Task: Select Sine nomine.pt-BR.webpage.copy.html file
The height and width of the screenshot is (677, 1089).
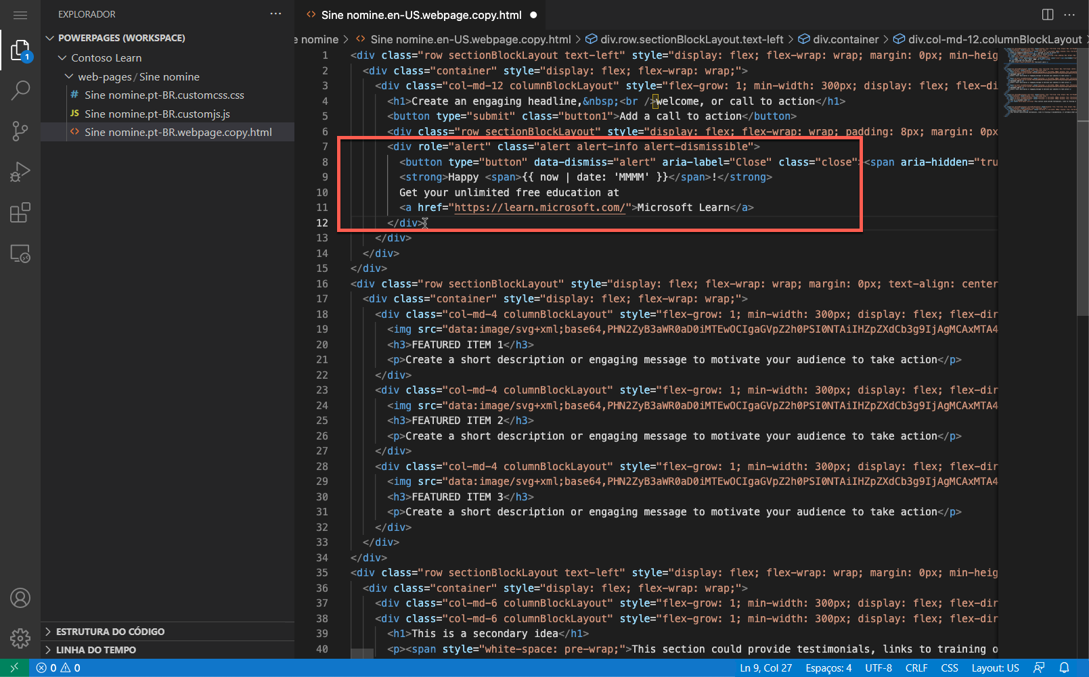Action: coord(178,133)
